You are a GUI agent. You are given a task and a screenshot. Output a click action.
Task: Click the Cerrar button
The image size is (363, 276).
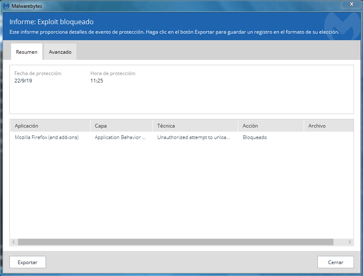pyautogui.click(x=335, y=262)
